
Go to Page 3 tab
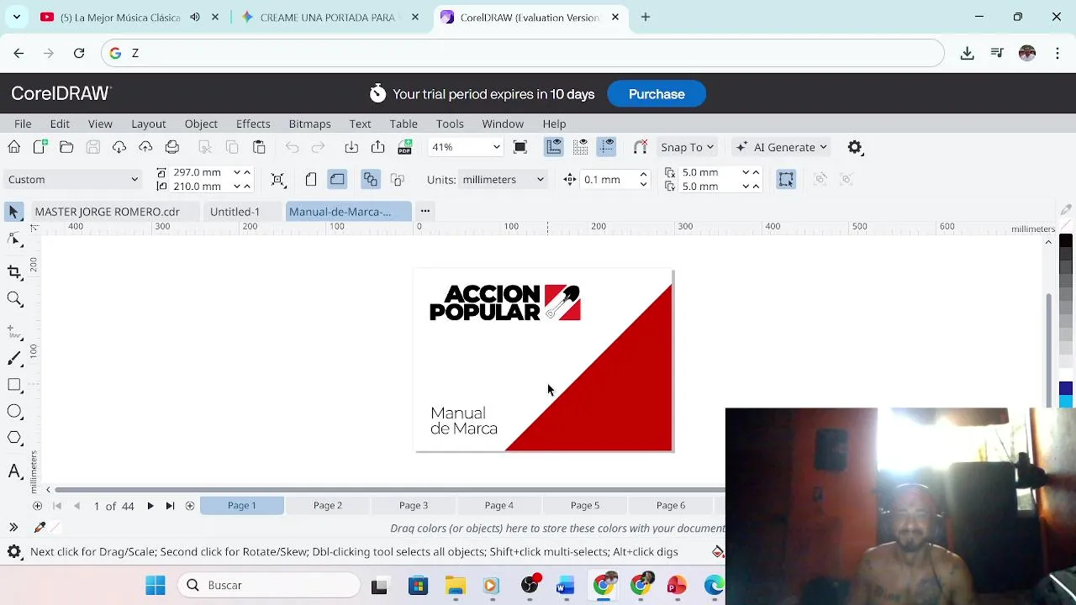coord(414,505)
